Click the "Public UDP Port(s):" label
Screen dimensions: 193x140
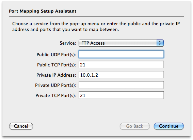point(57,55)
